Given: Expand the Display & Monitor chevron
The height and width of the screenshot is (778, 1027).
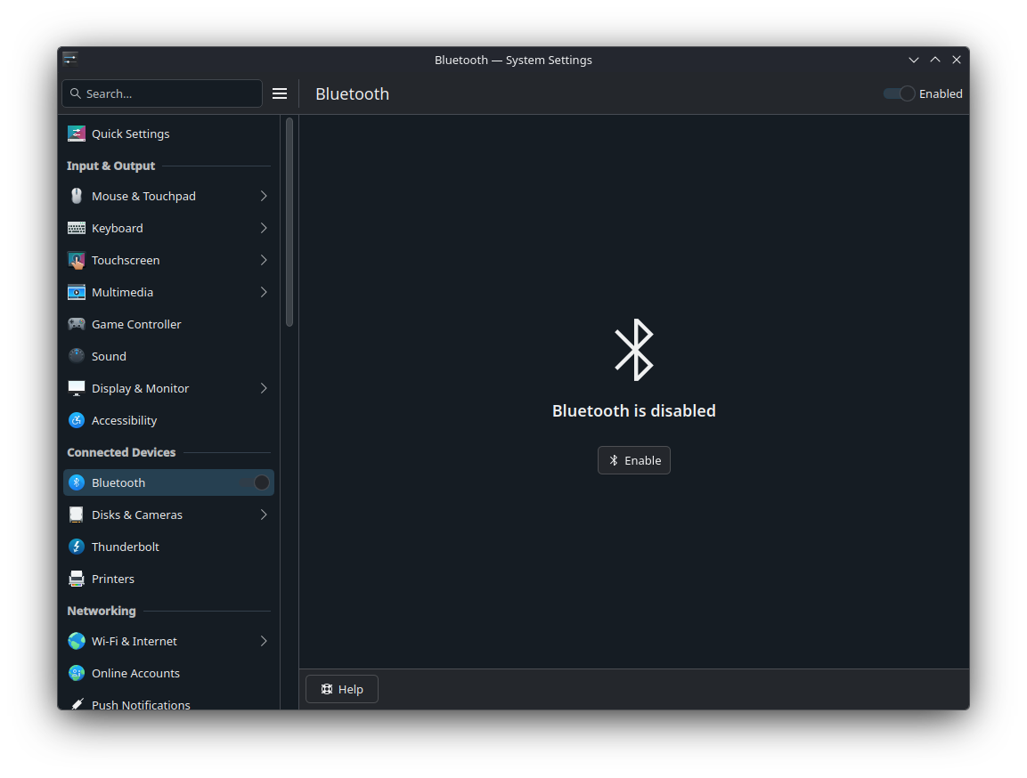Looking at the screenshot, I should click(264, 388).
